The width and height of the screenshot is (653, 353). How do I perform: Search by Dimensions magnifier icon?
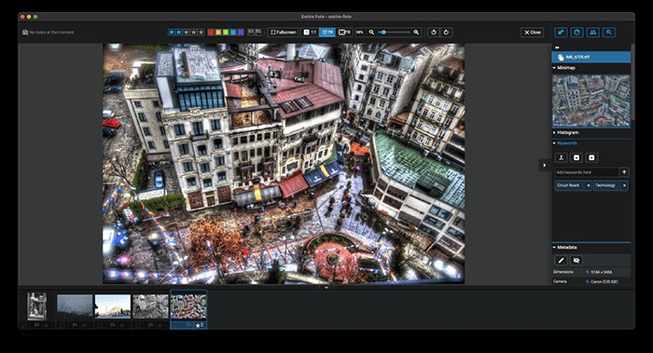click(588, 272)
